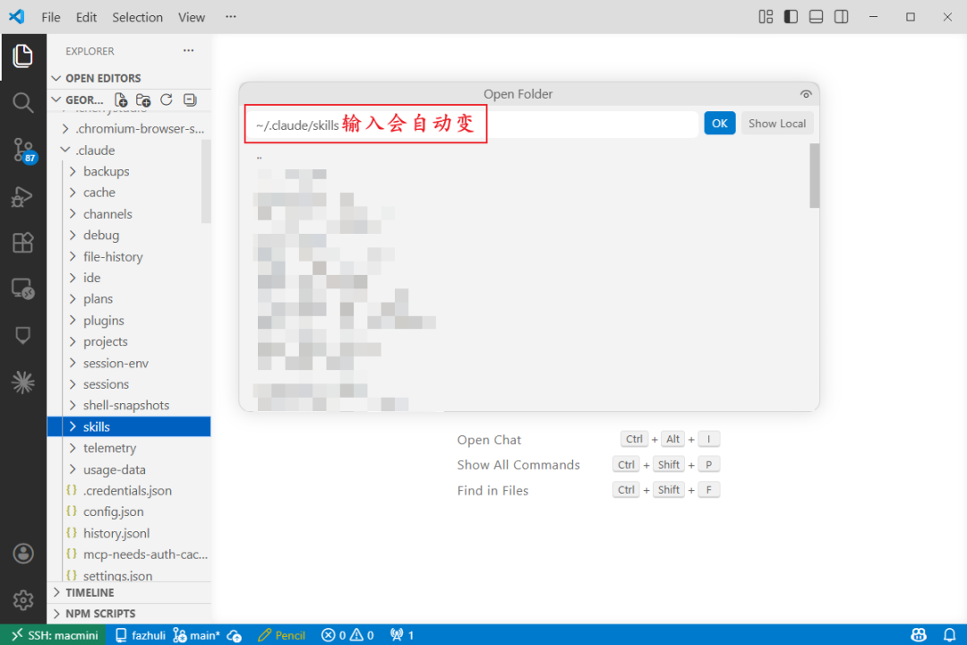Viewport: 967px width, 645px height.
Task: Open the View menu
Action: pos(192,17)
